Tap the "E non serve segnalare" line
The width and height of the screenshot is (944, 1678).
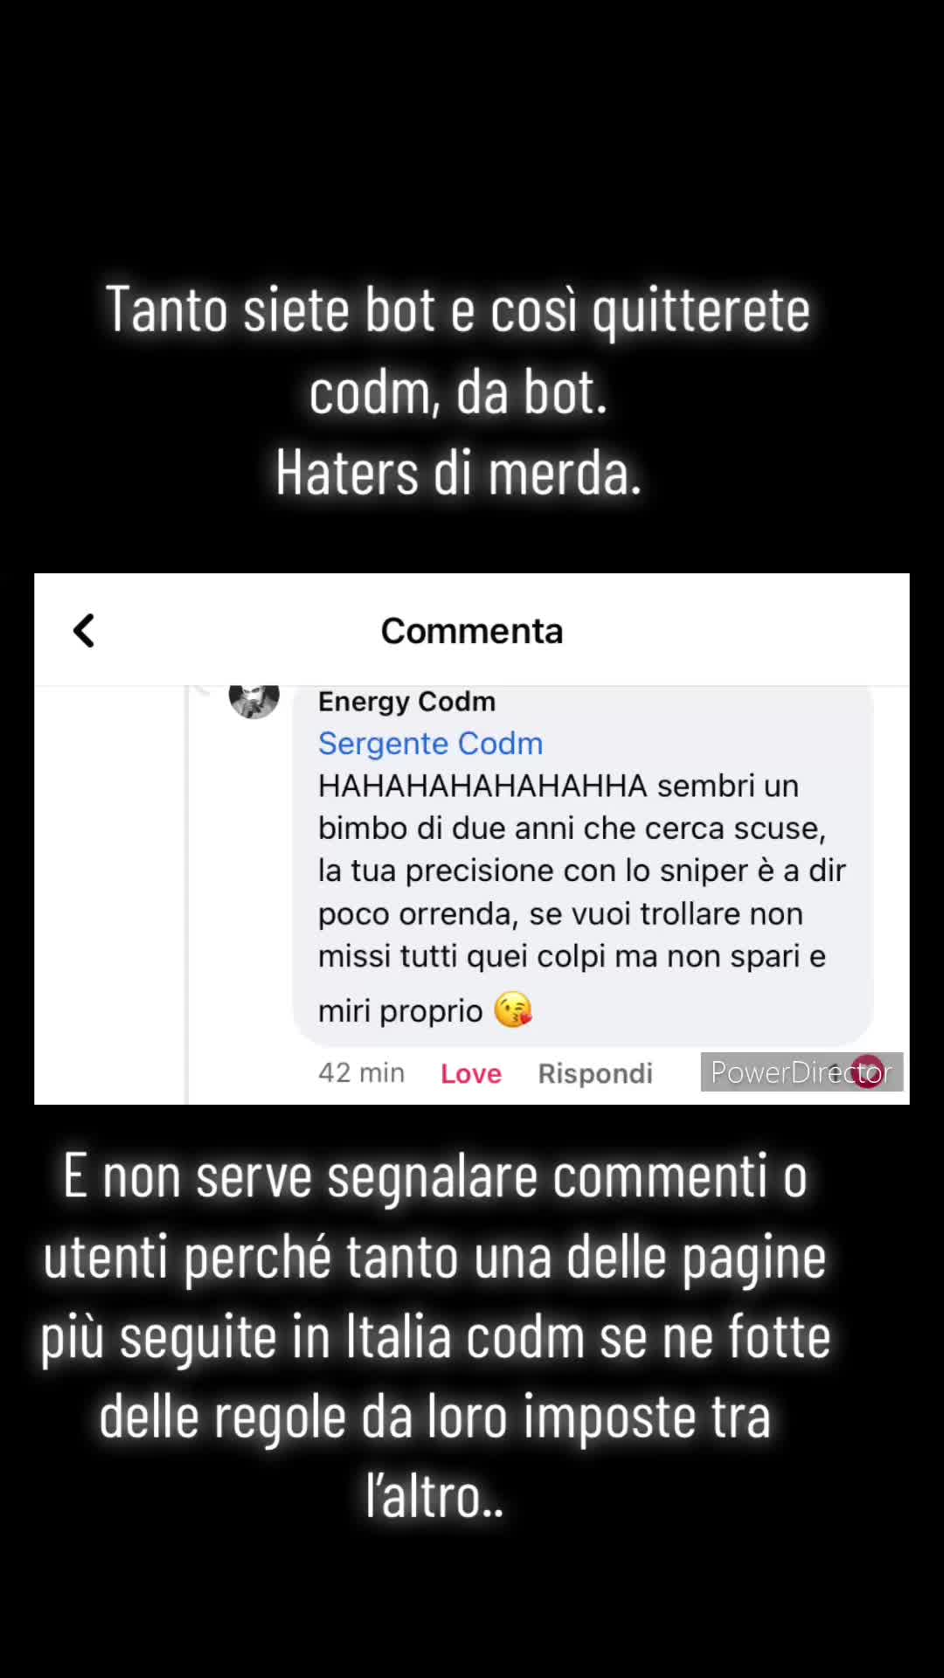435,1176
